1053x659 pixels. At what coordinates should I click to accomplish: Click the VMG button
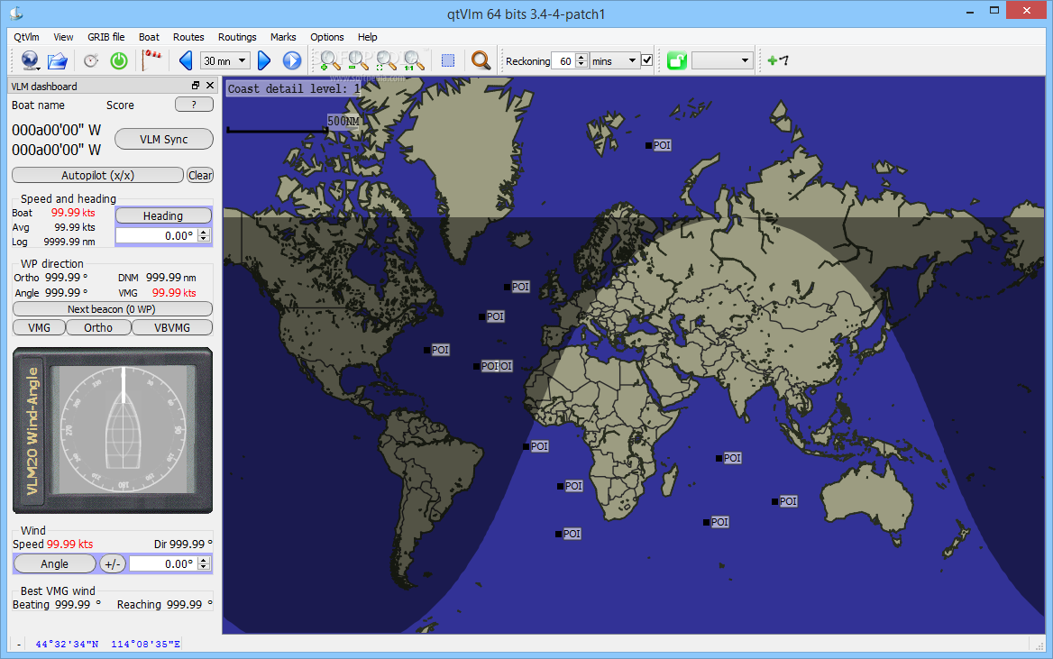pyautogui.click(x=39, y=328)
